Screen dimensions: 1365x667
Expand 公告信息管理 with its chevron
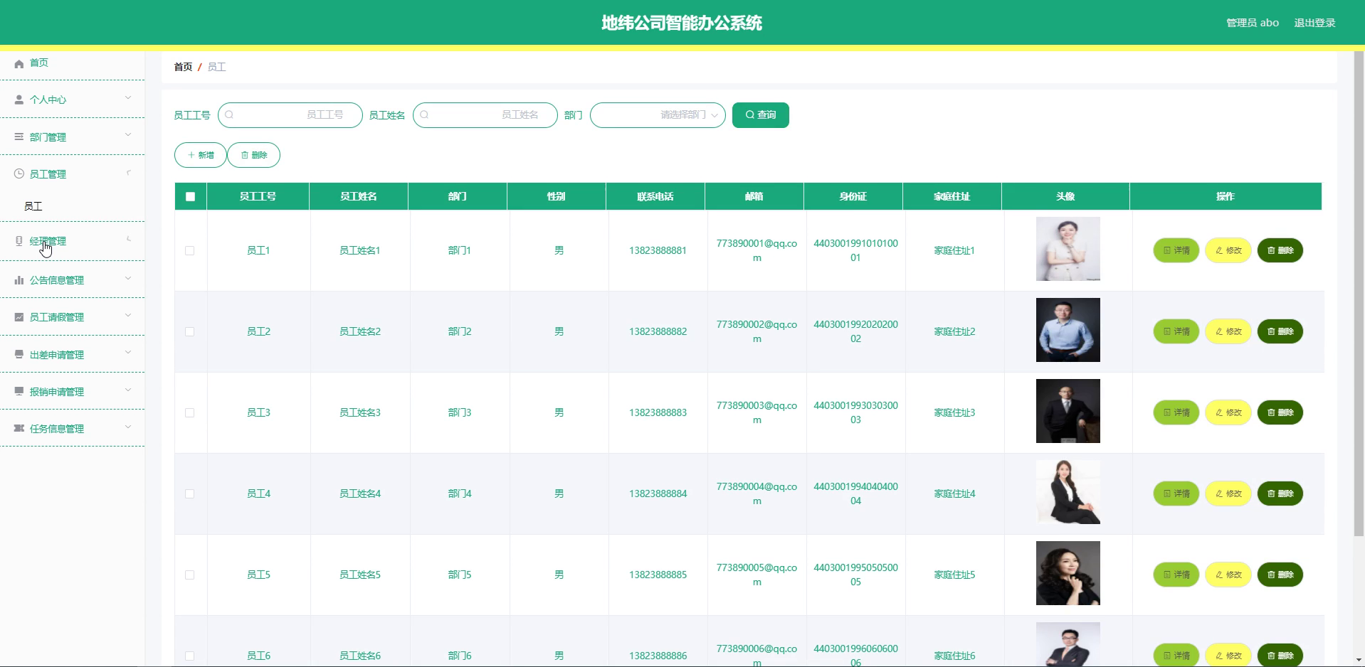point(128,278)
